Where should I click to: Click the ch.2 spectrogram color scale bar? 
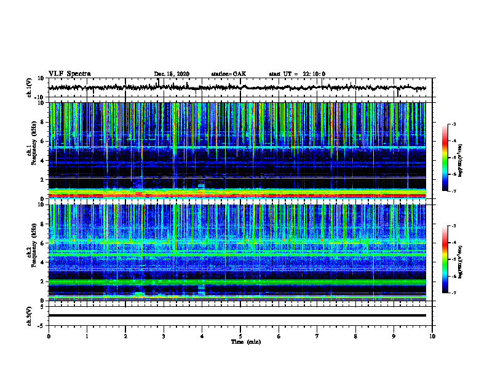coord(445,259)
